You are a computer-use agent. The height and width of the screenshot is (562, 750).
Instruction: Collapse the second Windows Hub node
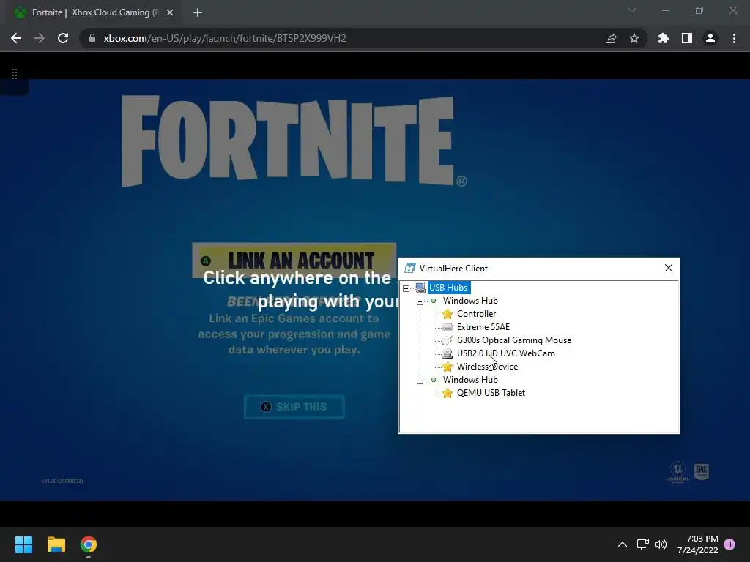[420, 381]
